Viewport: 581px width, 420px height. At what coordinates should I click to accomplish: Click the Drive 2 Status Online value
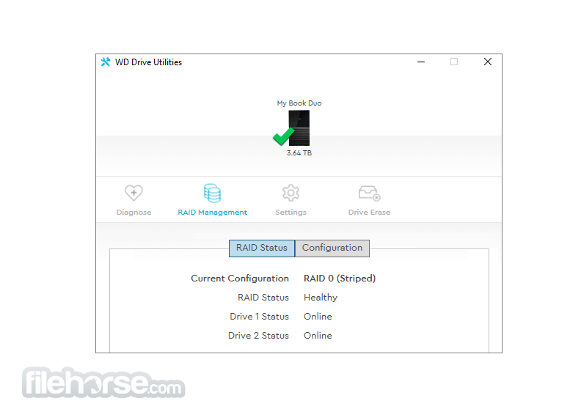(318, 336)
